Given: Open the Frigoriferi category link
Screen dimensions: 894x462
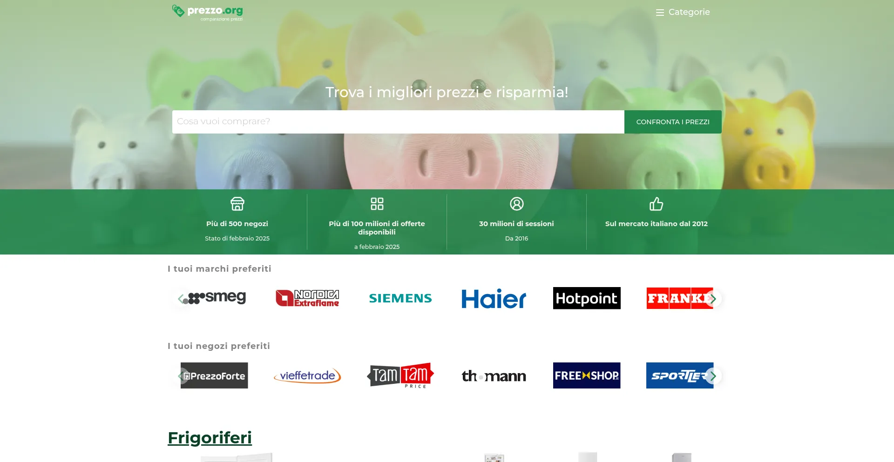Looking at the screenshot, I should [x=210, y=438].
